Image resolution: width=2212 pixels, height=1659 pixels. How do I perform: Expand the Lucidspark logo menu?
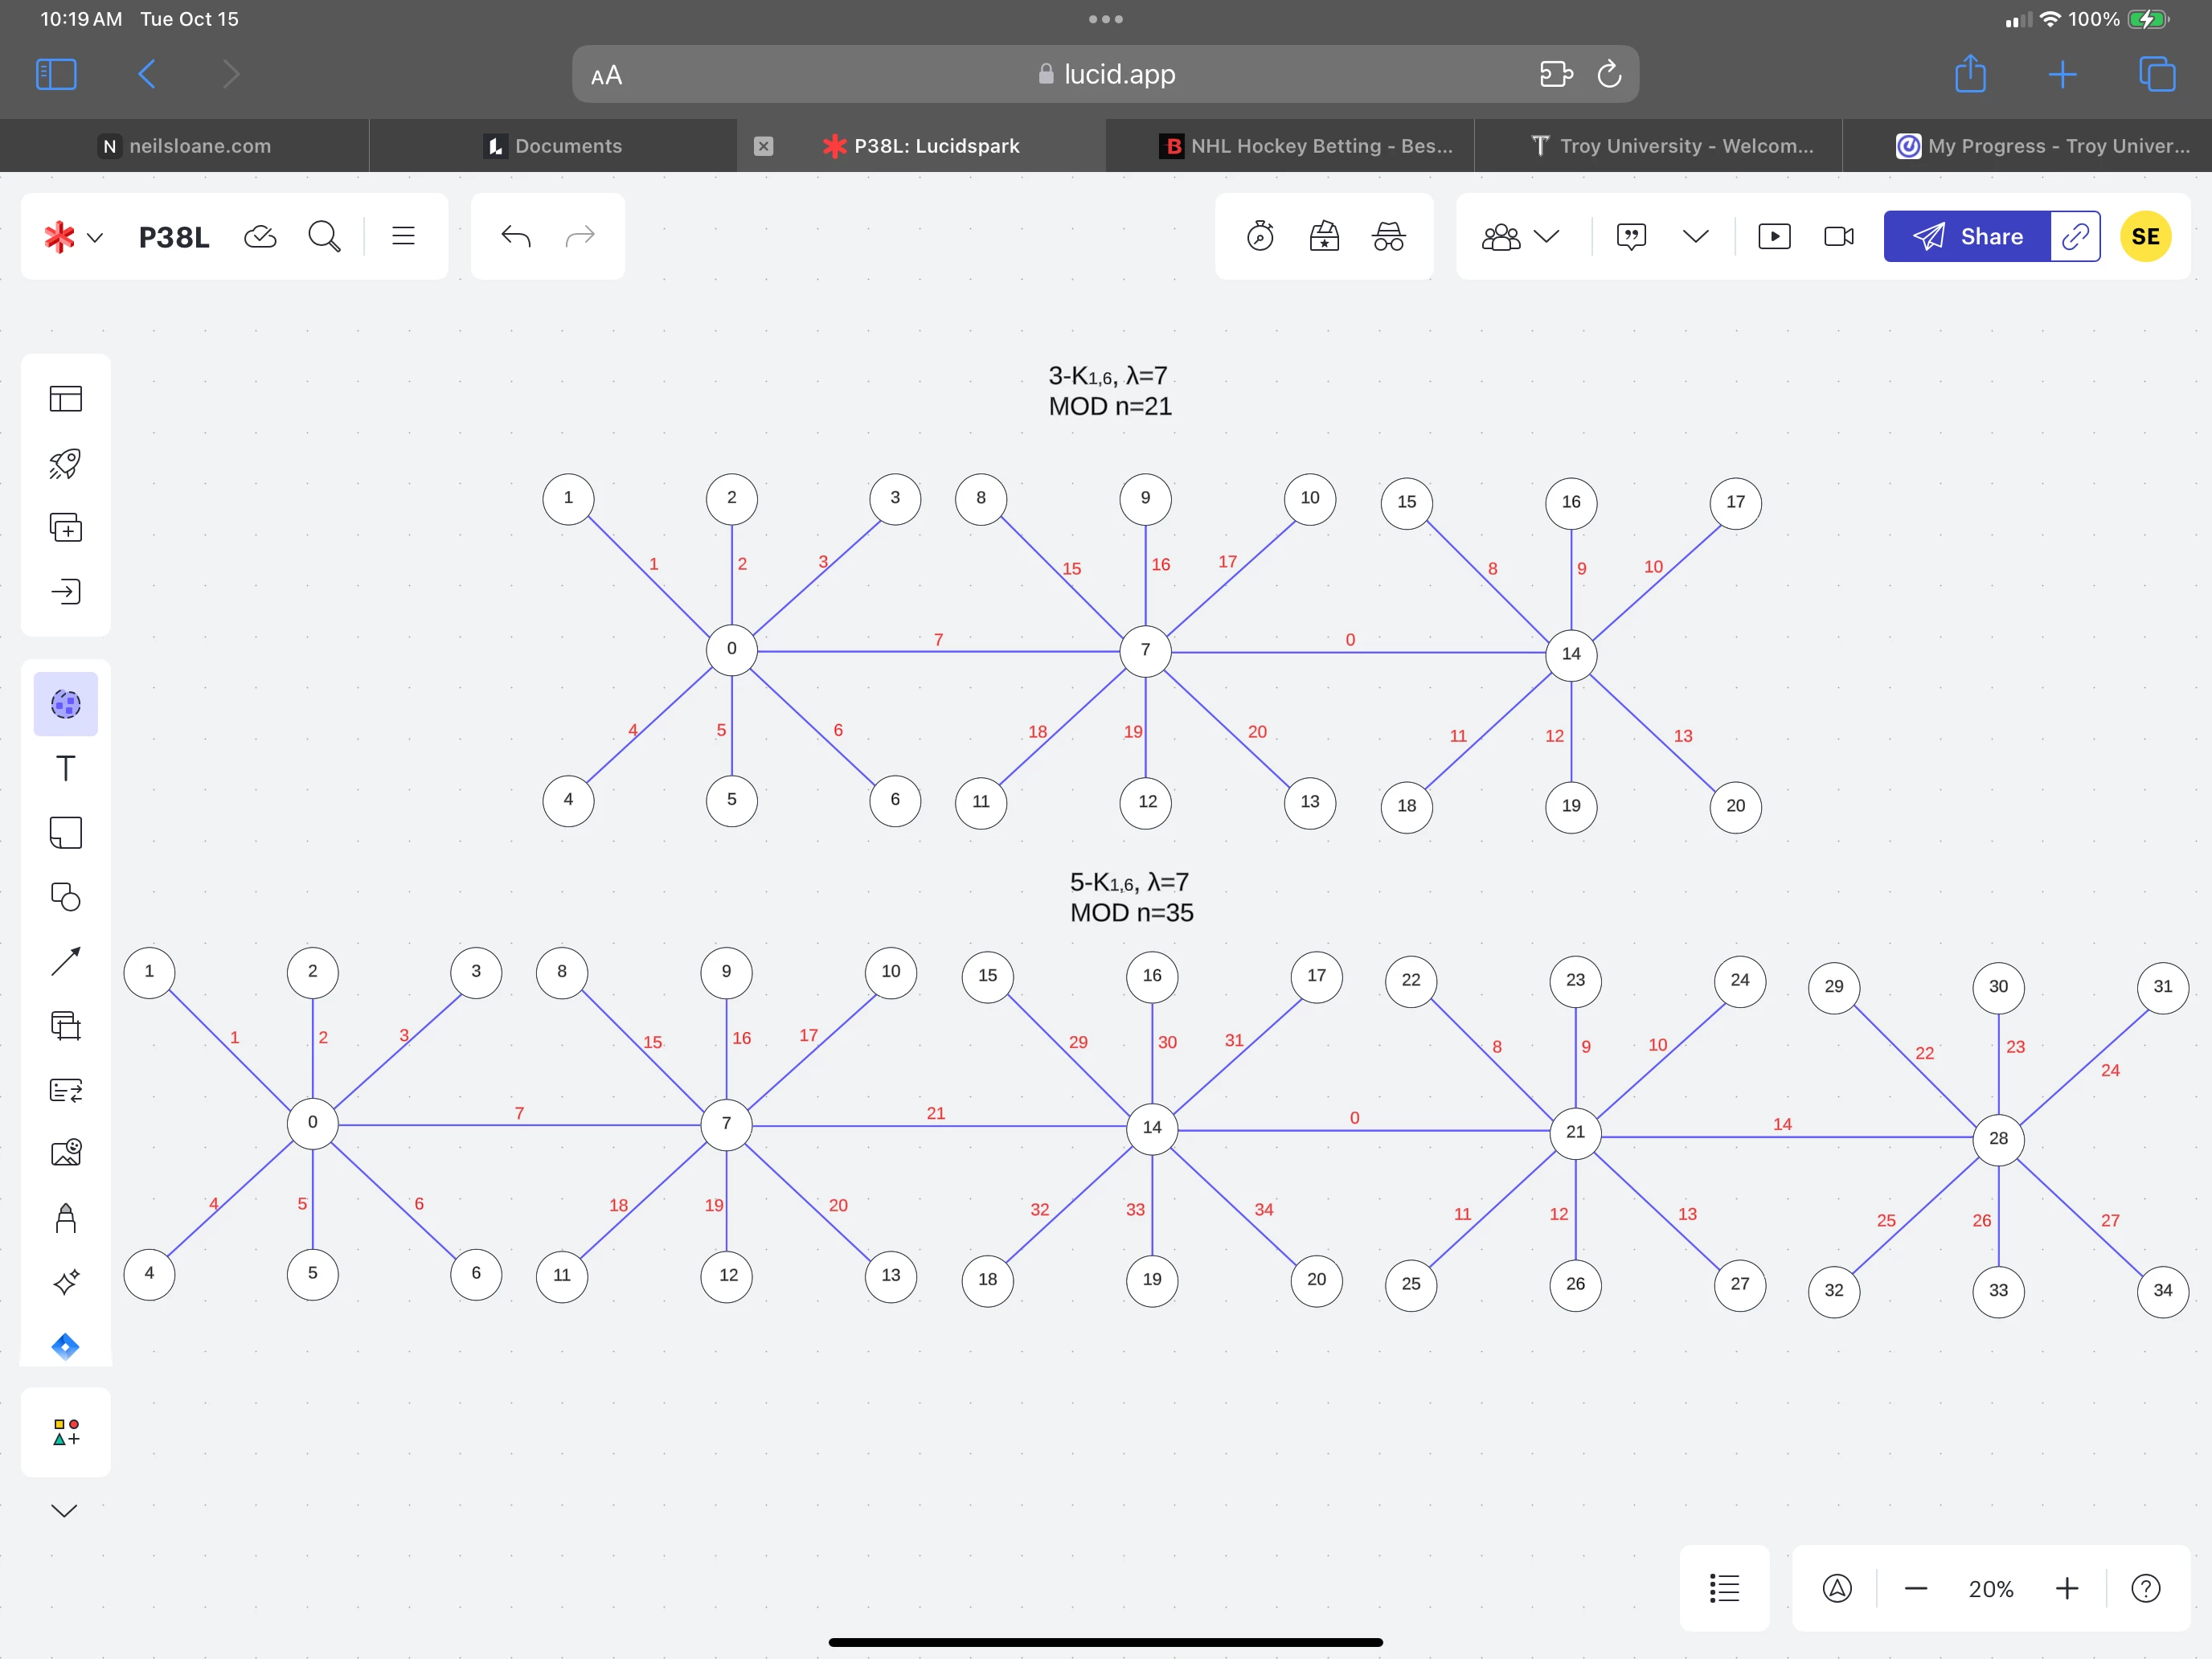[x=73, y=237]
